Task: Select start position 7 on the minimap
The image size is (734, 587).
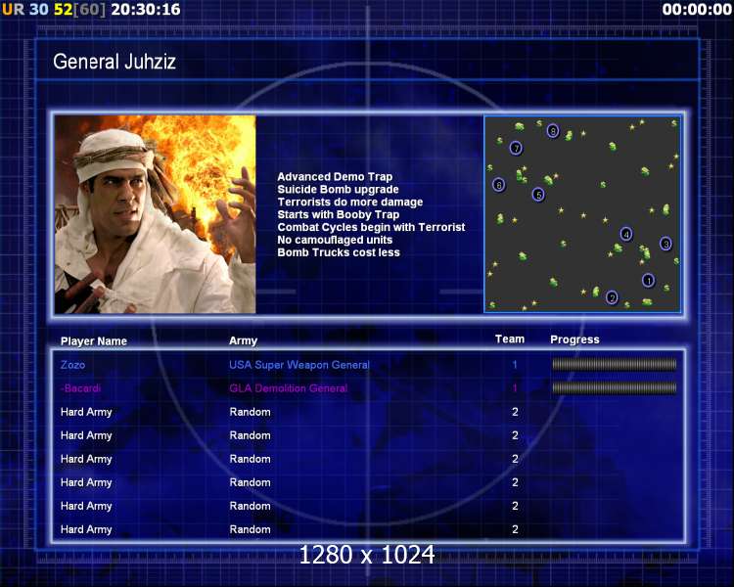Action: pyautogui.click(x=516, y=149)
